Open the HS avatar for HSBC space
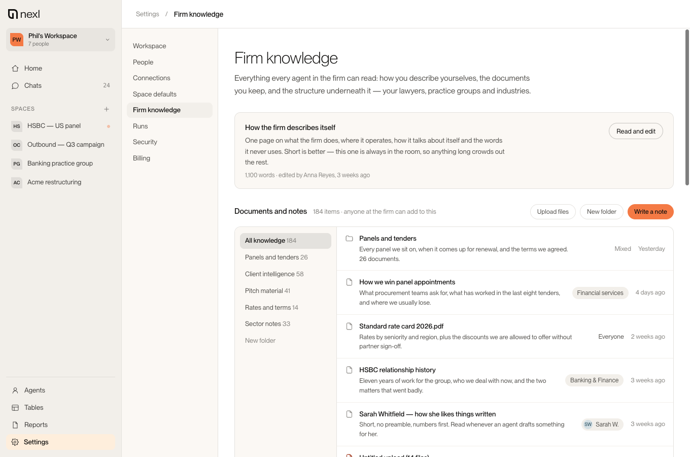Screen dimensions: 690x457 [x=17, y=126]
